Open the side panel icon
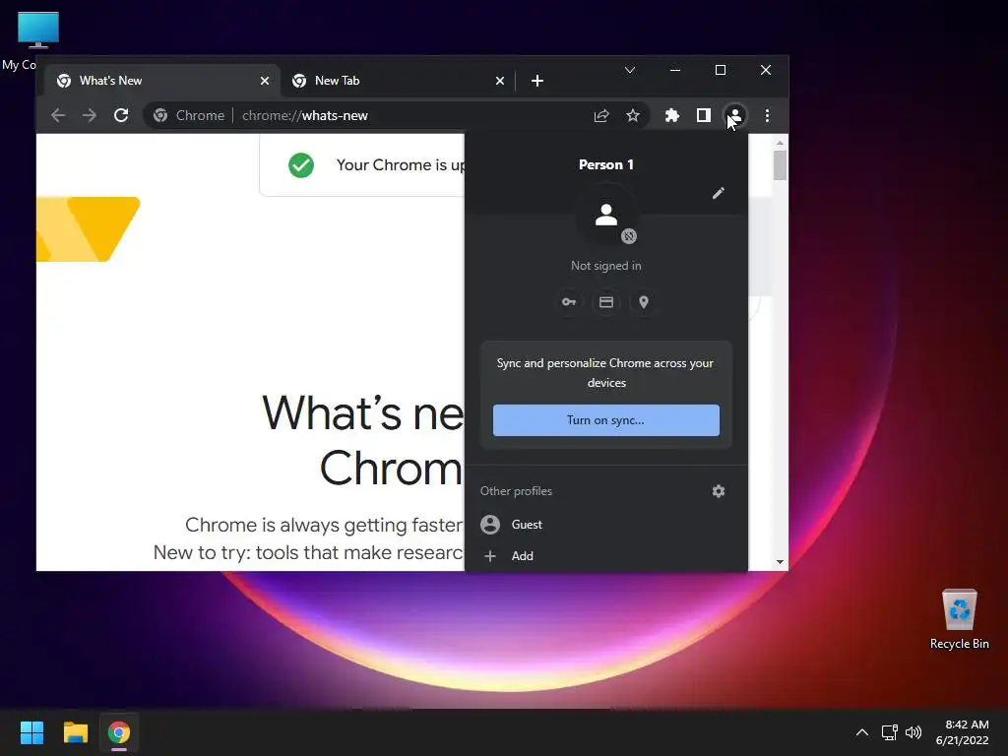 [703, 116]
